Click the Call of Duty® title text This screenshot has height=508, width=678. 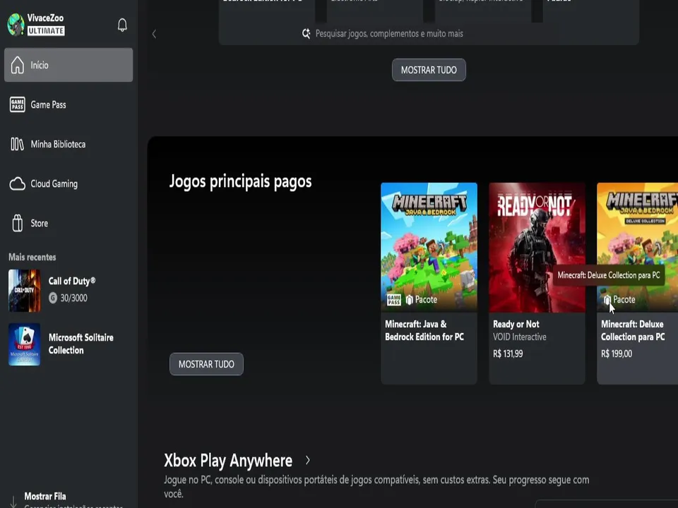pyautogui.click(x=72, y=282)
